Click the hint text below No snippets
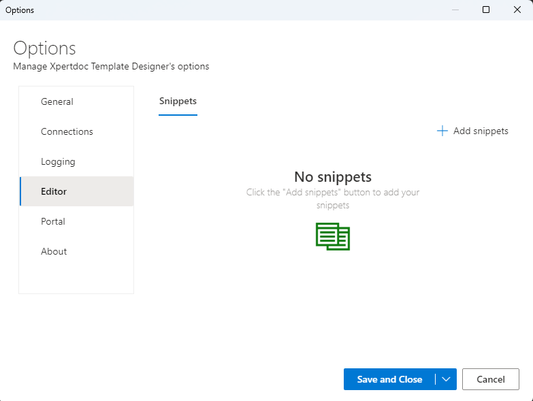The width and height of the screenshot is (533, 401). pos(333,198)
